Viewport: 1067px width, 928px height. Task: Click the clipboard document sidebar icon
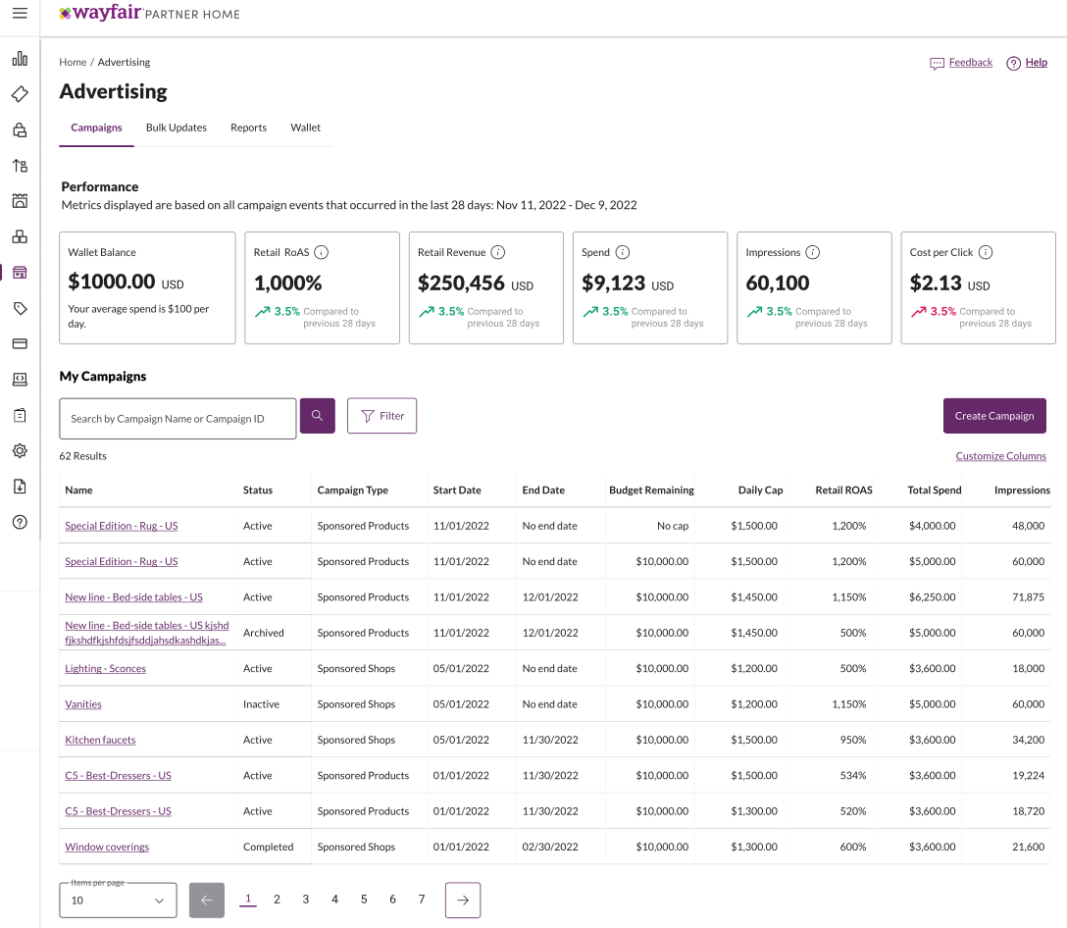click(20, 415)
